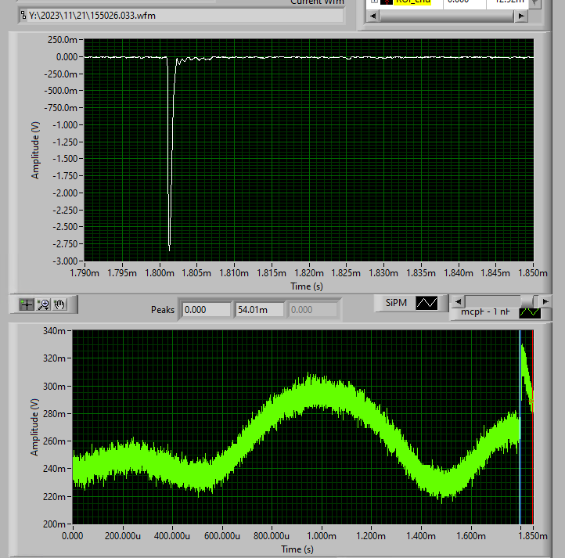
Task: Click the plot legend scrollbar thumb
Action: point(527,301)
